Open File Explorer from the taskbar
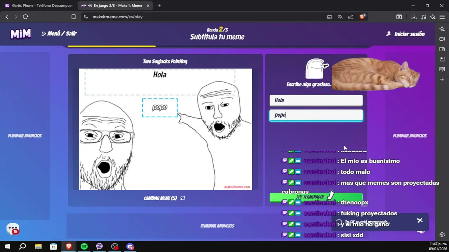This screenshot has height=252, width=449. pos(38,246)
